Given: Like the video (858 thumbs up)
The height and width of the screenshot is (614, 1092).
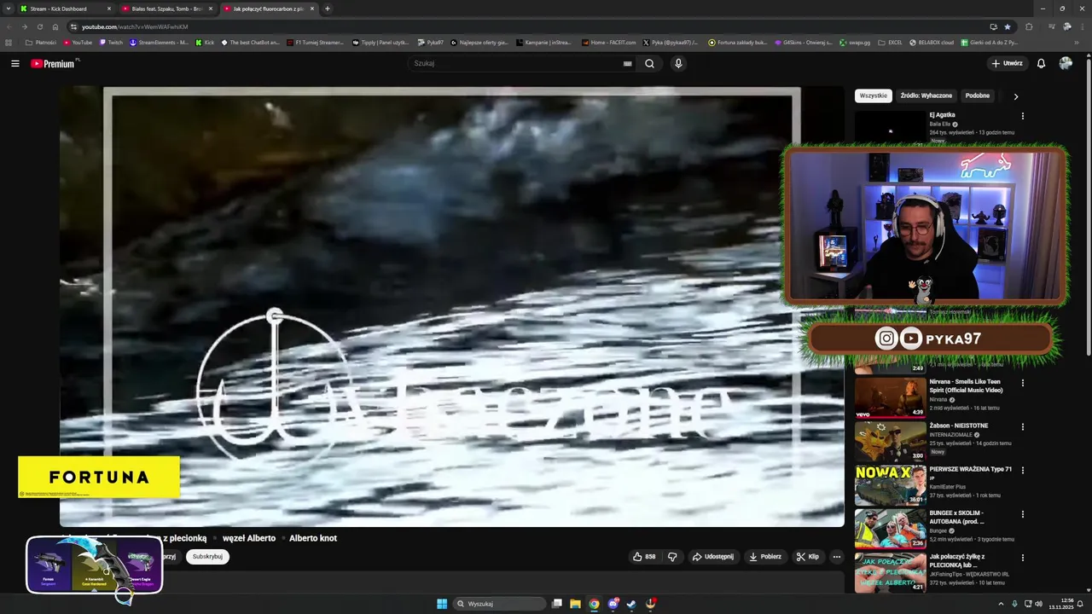Looking at the screenshot, I should [644, 557].
